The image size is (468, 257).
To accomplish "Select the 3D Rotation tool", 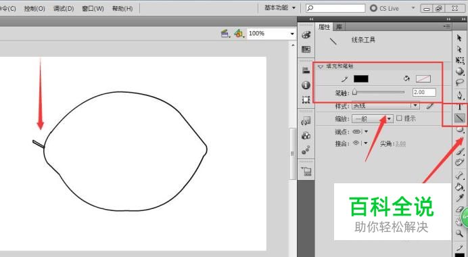I will click(x=460, y=71).
